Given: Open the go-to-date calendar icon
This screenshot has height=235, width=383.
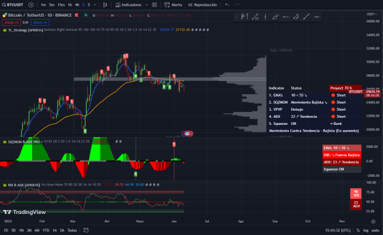Looking at the screenshot, I should (x=86, y=230).
